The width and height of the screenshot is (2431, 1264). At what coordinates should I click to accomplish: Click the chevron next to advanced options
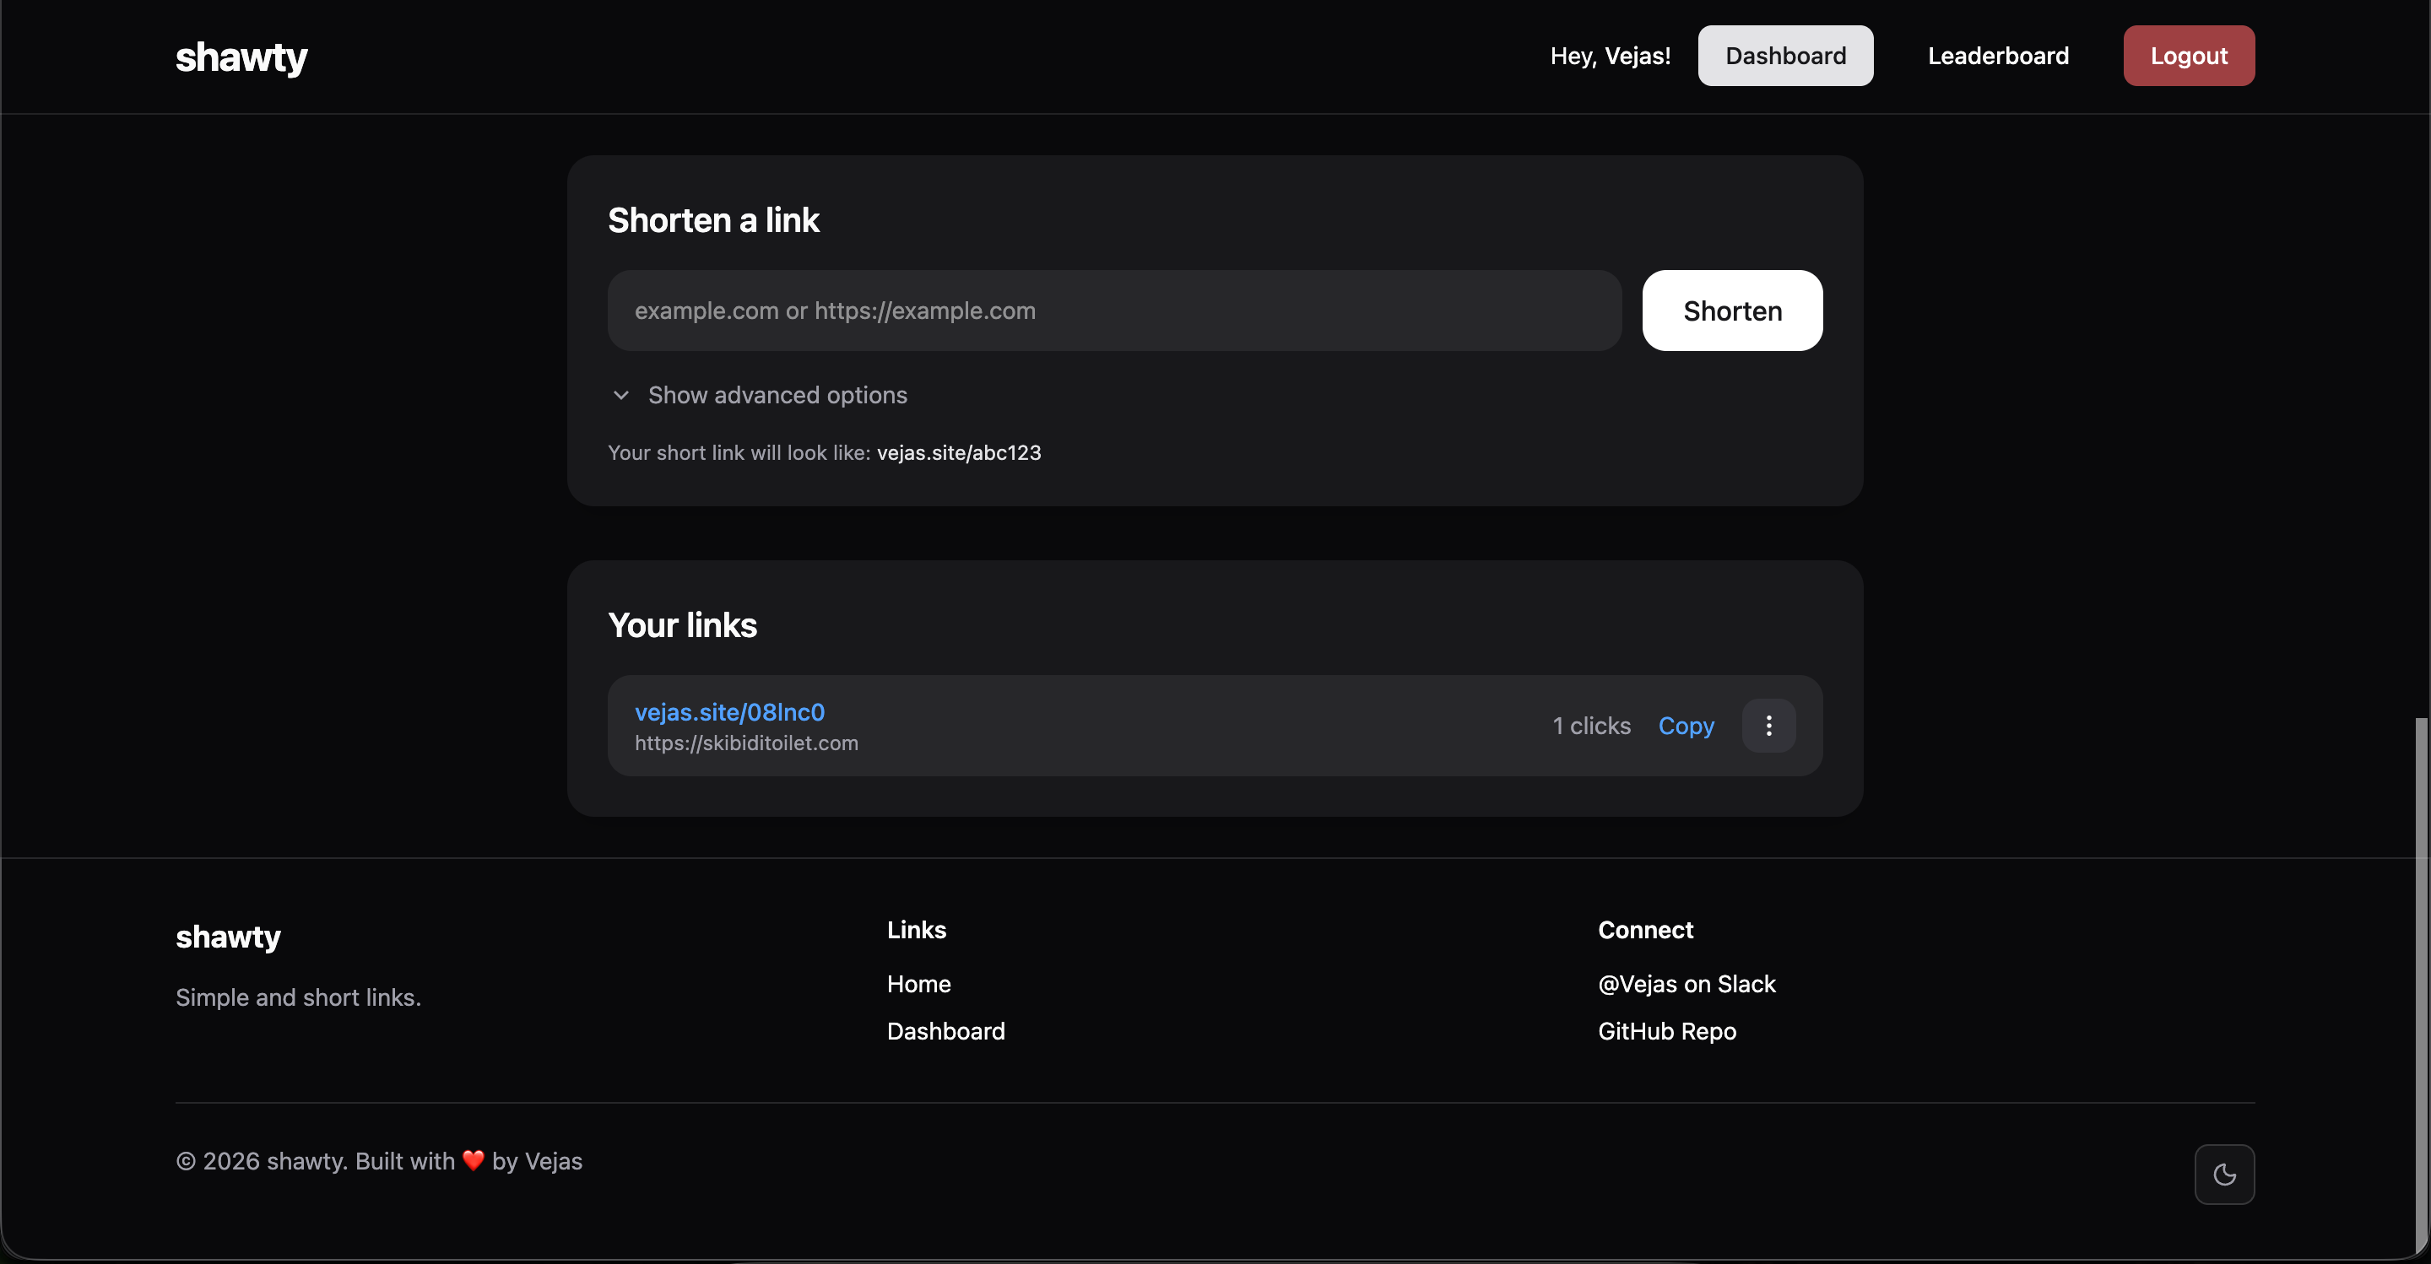[621, 395]
